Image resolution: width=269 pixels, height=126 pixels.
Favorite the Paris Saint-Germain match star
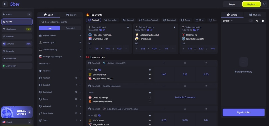[128, 27]
